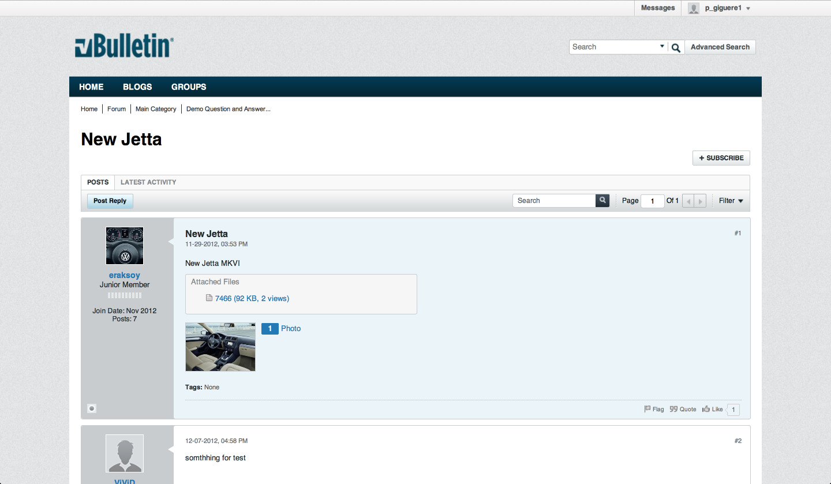Open eraksoy's steering wheel avatar

[x=125, y=246]
